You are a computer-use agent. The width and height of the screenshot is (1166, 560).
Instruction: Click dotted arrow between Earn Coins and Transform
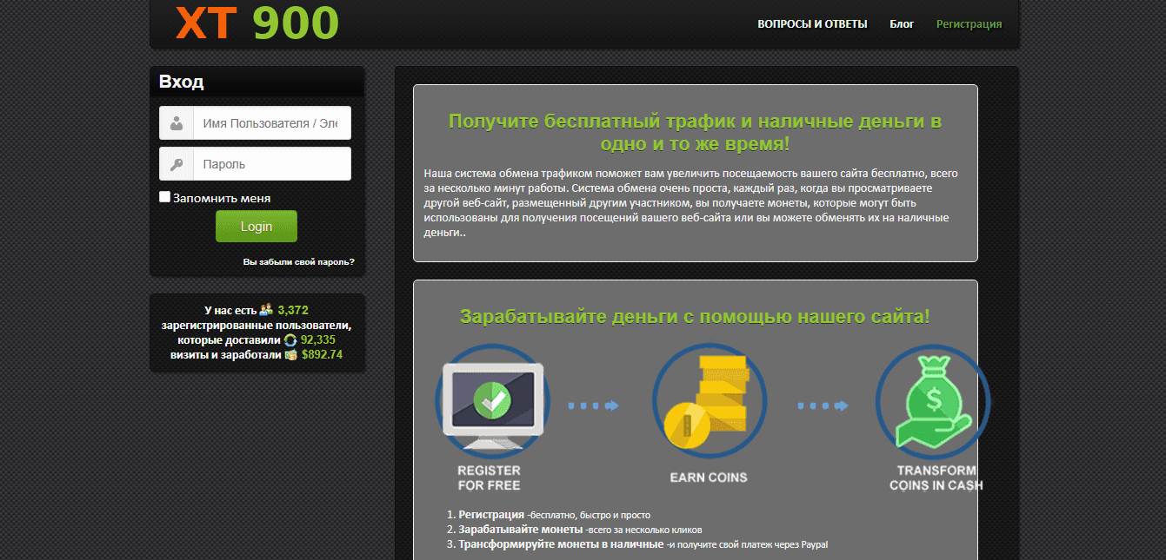coord(823,405)
